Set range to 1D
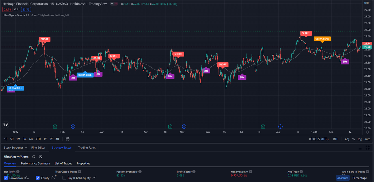The height and width of the screenshot is (182, 374). pos(6,139)
